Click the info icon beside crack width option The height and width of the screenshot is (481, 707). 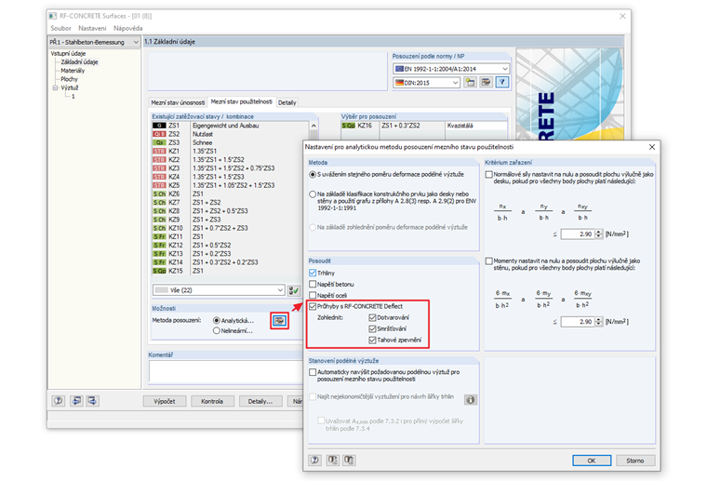click(471, 400)
